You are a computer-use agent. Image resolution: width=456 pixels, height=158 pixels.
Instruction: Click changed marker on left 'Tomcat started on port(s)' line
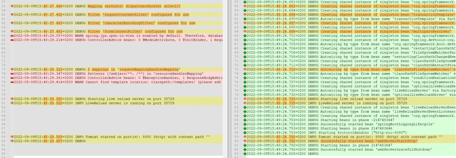pyautogui.click(x=13, y=137)
